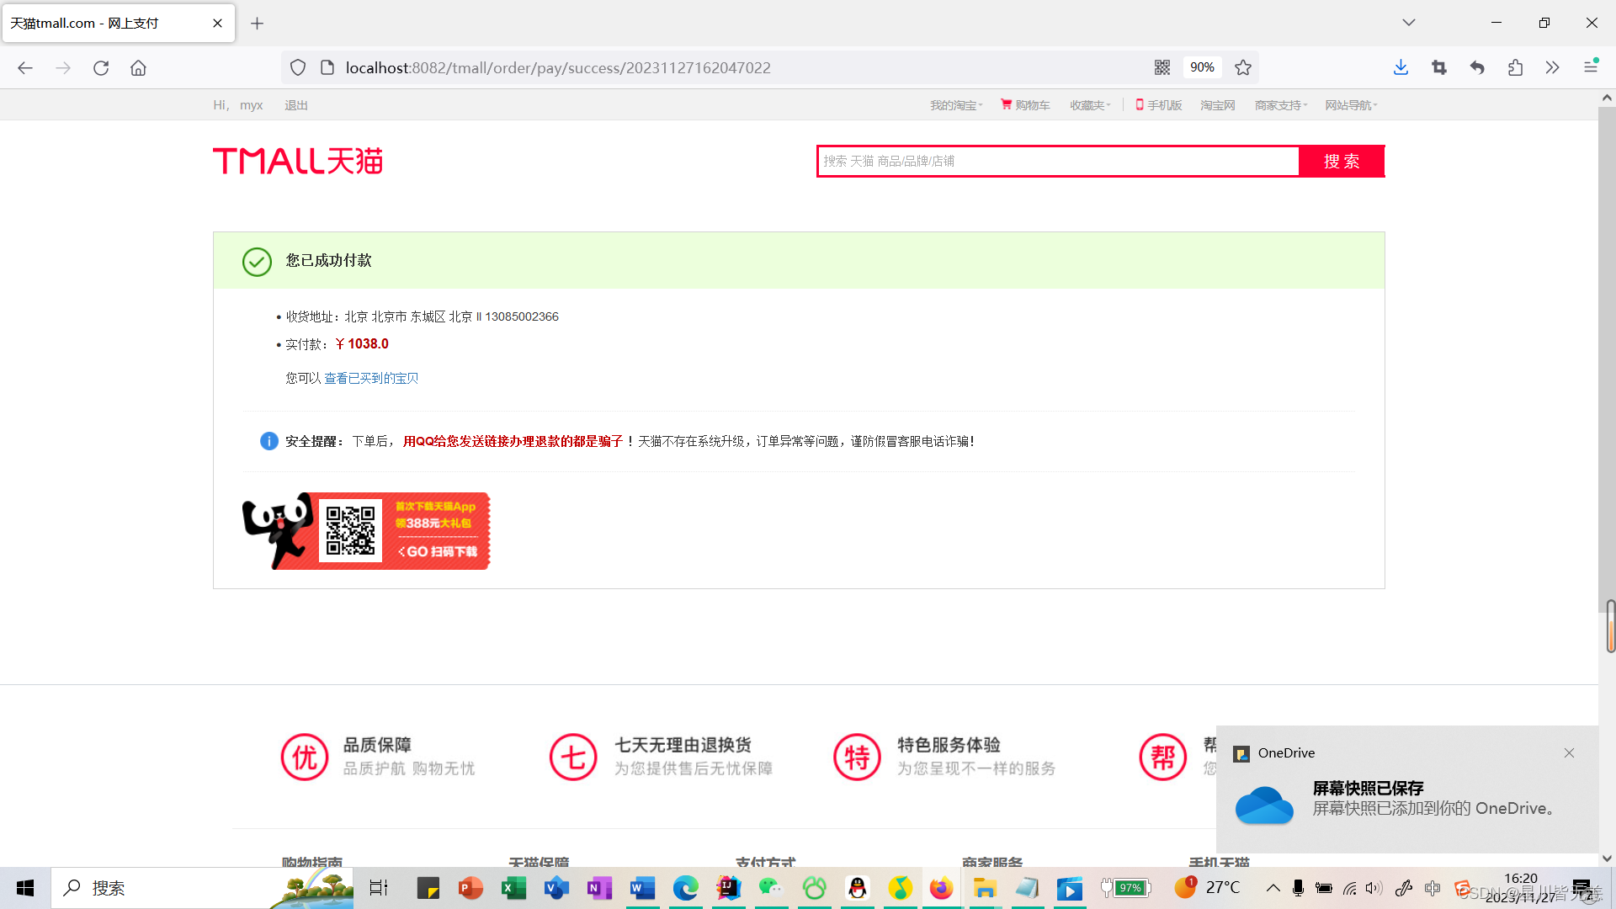The height and width of the screenshot is (909, 1616).
Task: Click the undo arrow toolbar icon
Action: click(1477, 67)
